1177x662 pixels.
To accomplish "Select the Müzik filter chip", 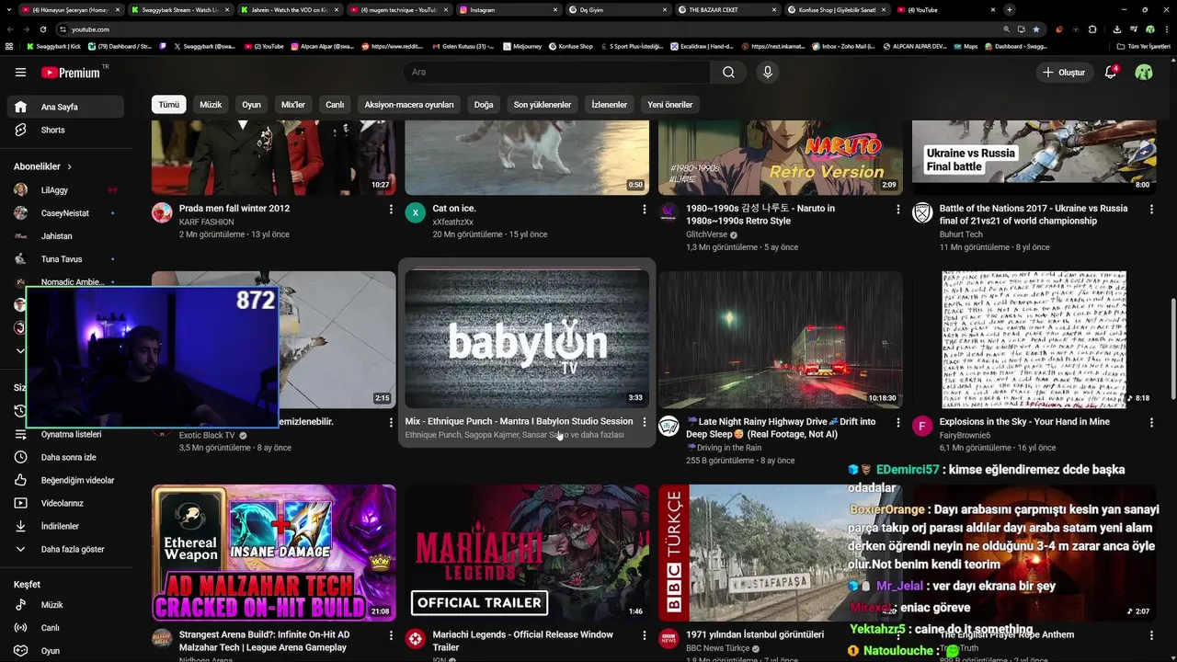I will click(x=211, y=105).
